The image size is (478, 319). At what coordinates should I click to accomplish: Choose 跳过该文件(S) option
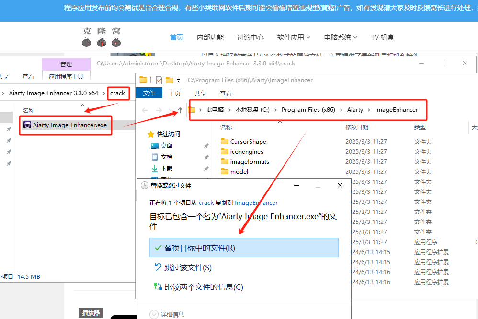tap(187, 268)
